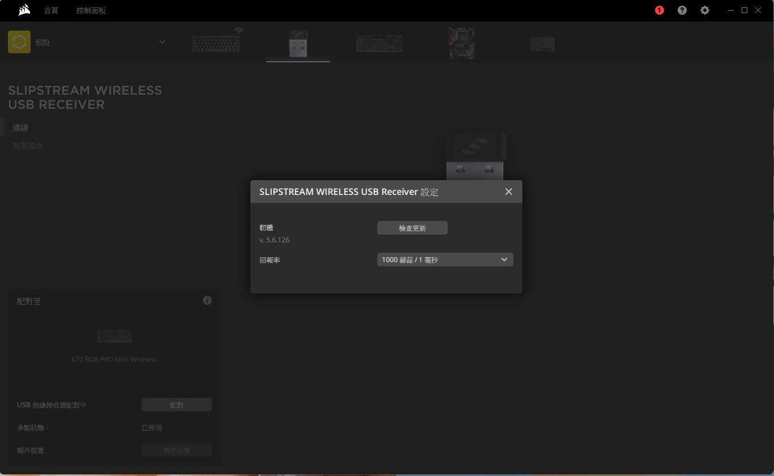This screenshot has height=476, width=774.
Task: Open the 控制面板 dashboard tab
Action: 91,11
